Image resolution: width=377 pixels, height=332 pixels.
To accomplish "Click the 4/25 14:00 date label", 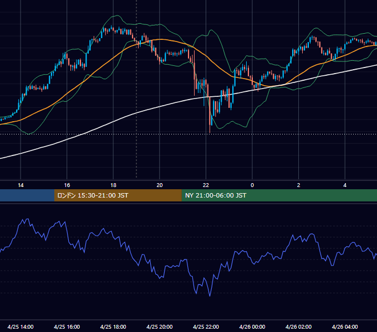I will pos(21,326).
